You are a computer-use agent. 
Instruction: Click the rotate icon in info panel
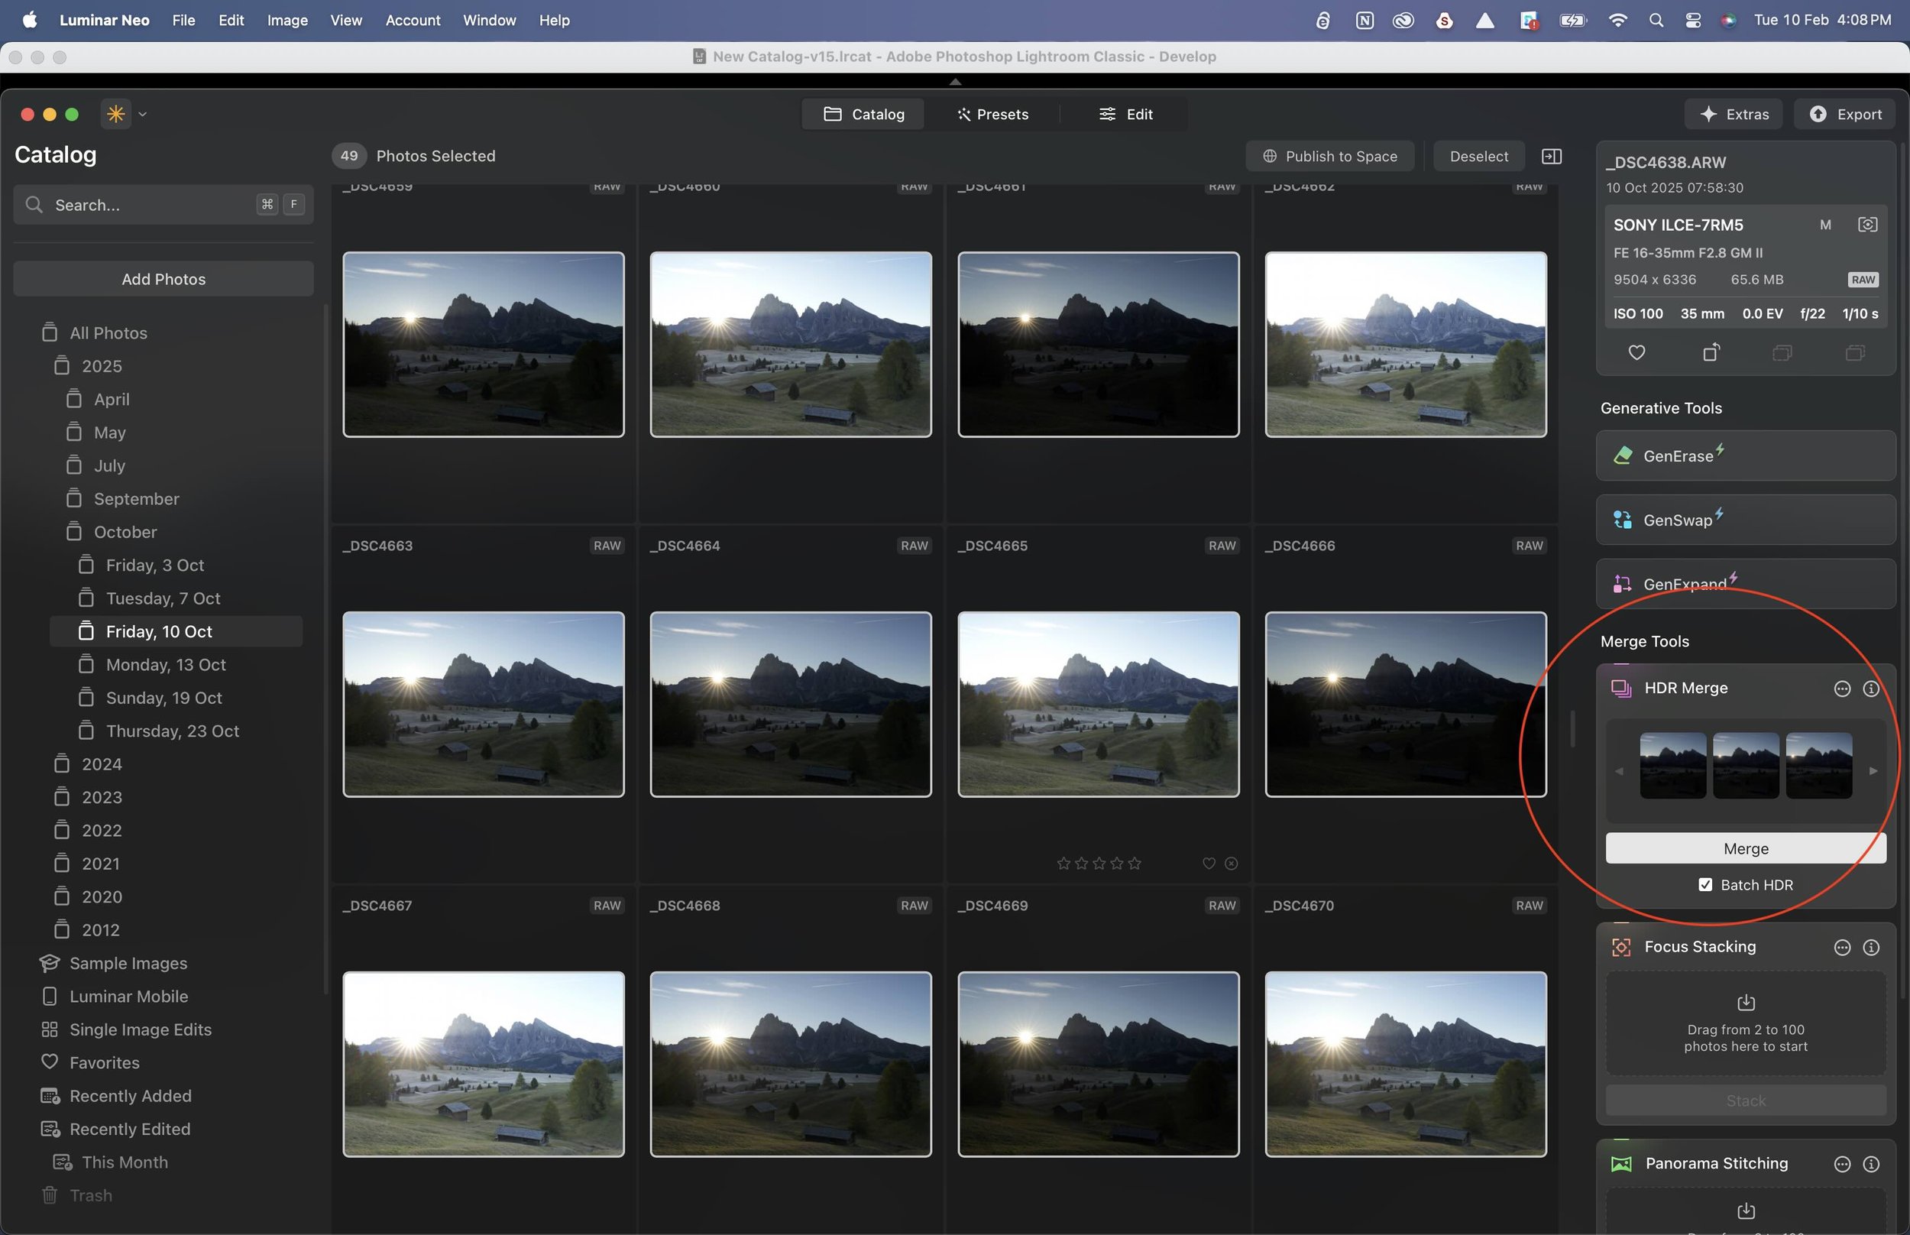[x=1711, y=353]
